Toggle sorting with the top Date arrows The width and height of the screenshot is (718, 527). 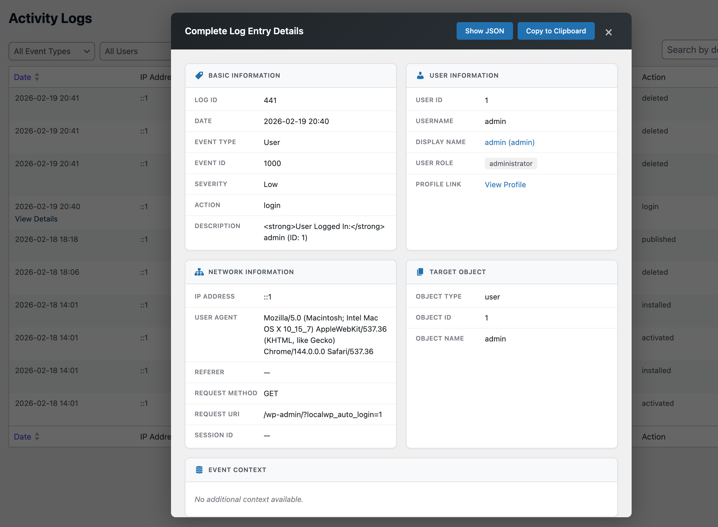click(x=37, y=77)
